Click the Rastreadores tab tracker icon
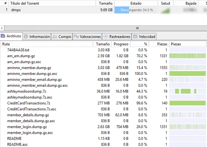 105,36
